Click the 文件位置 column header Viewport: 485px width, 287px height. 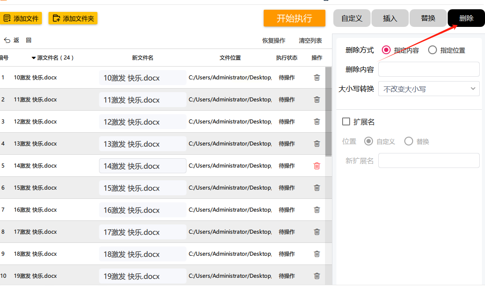coord(230,58)
